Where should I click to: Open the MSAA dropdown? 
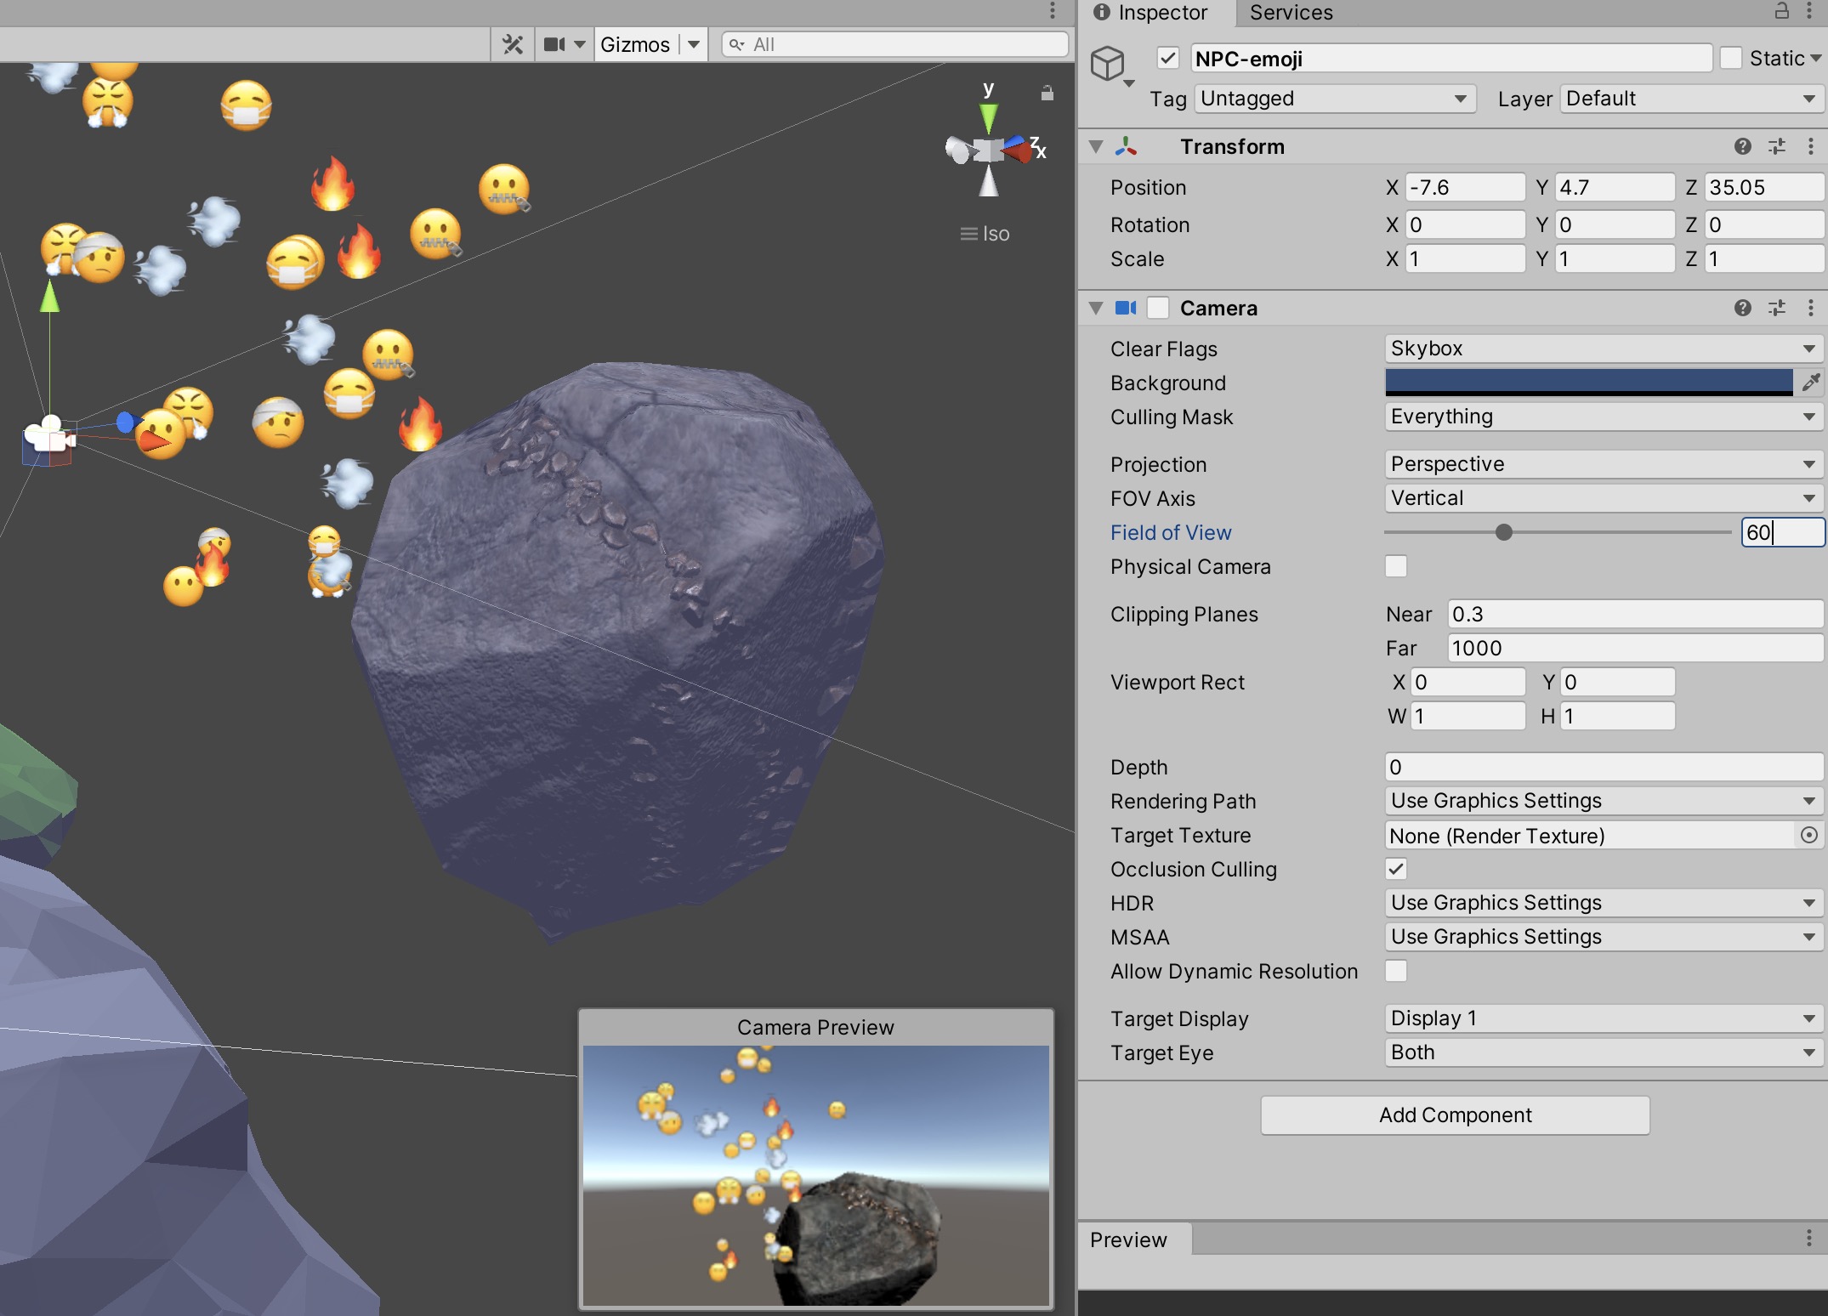pos(1604,937)
